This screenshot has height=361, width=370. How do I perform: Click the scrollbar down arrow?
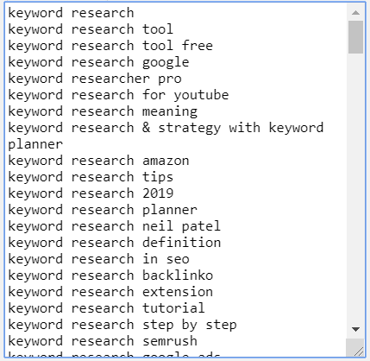pyautogui.click(x=355, y=329)
